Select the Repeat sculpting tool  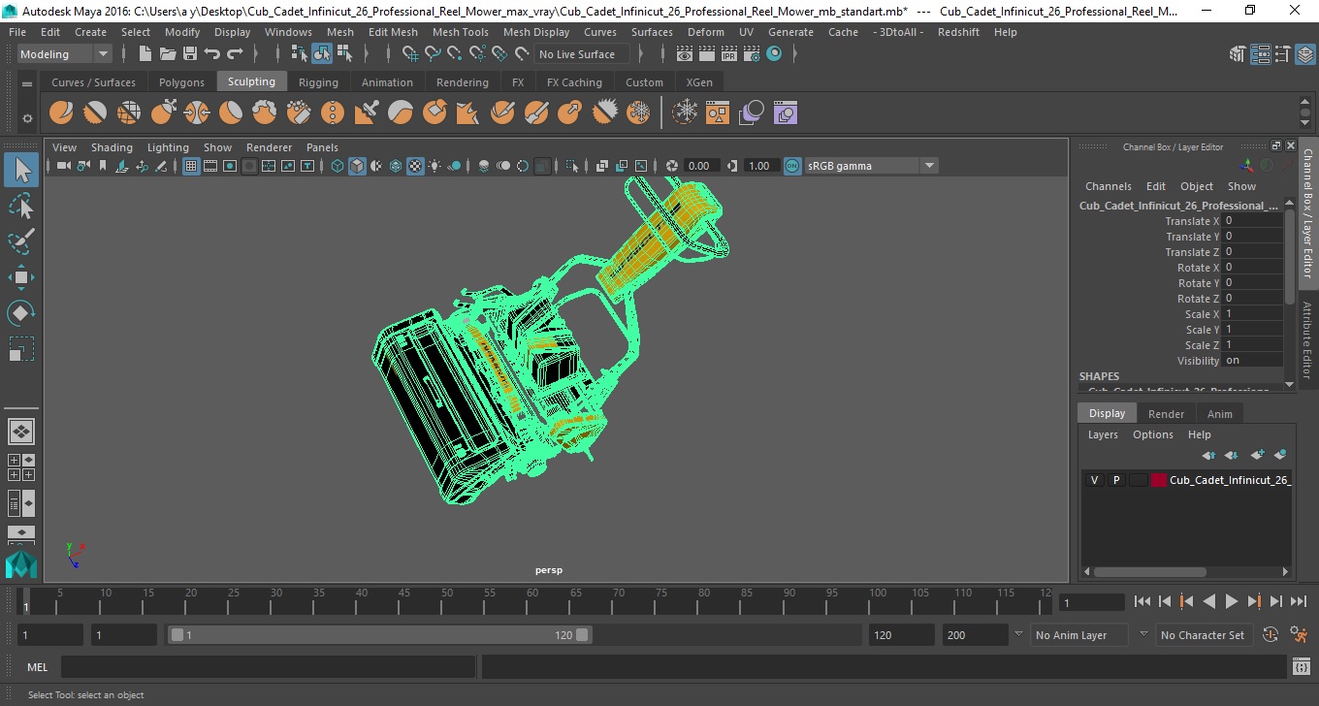pos(333,113)
